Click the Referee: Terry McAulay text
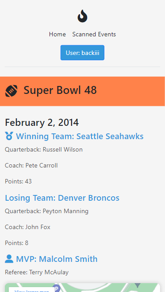The height and width of the screenshot is (292, 165). (37, 272)
